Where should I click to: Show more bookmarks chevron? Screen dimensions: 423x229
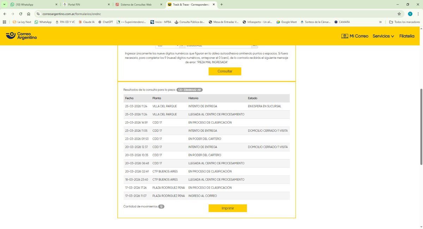coord(380,22)
